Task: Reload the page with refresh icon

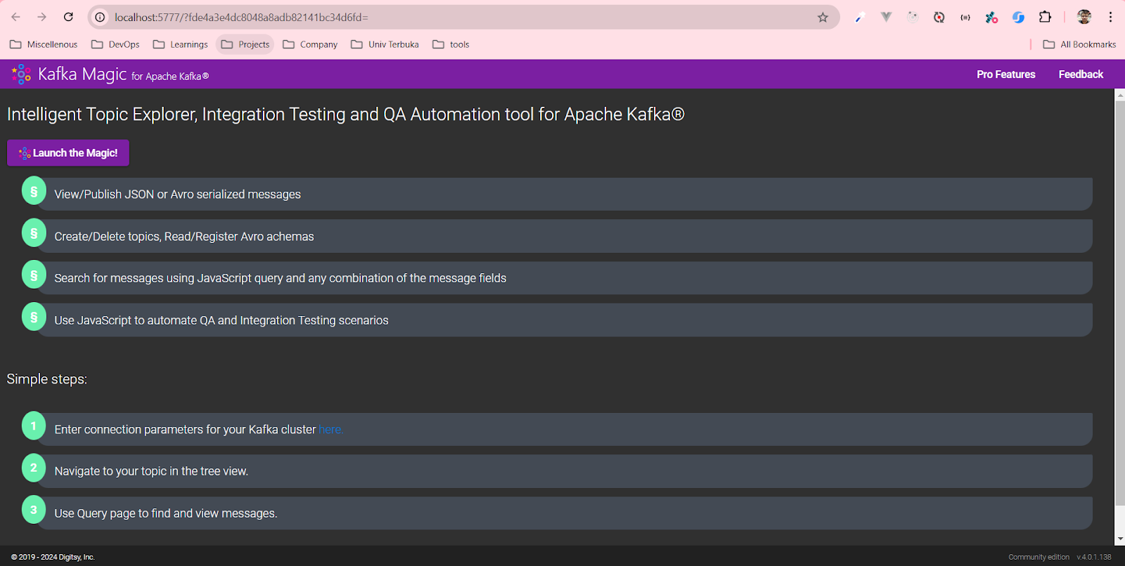Action: 68,17
